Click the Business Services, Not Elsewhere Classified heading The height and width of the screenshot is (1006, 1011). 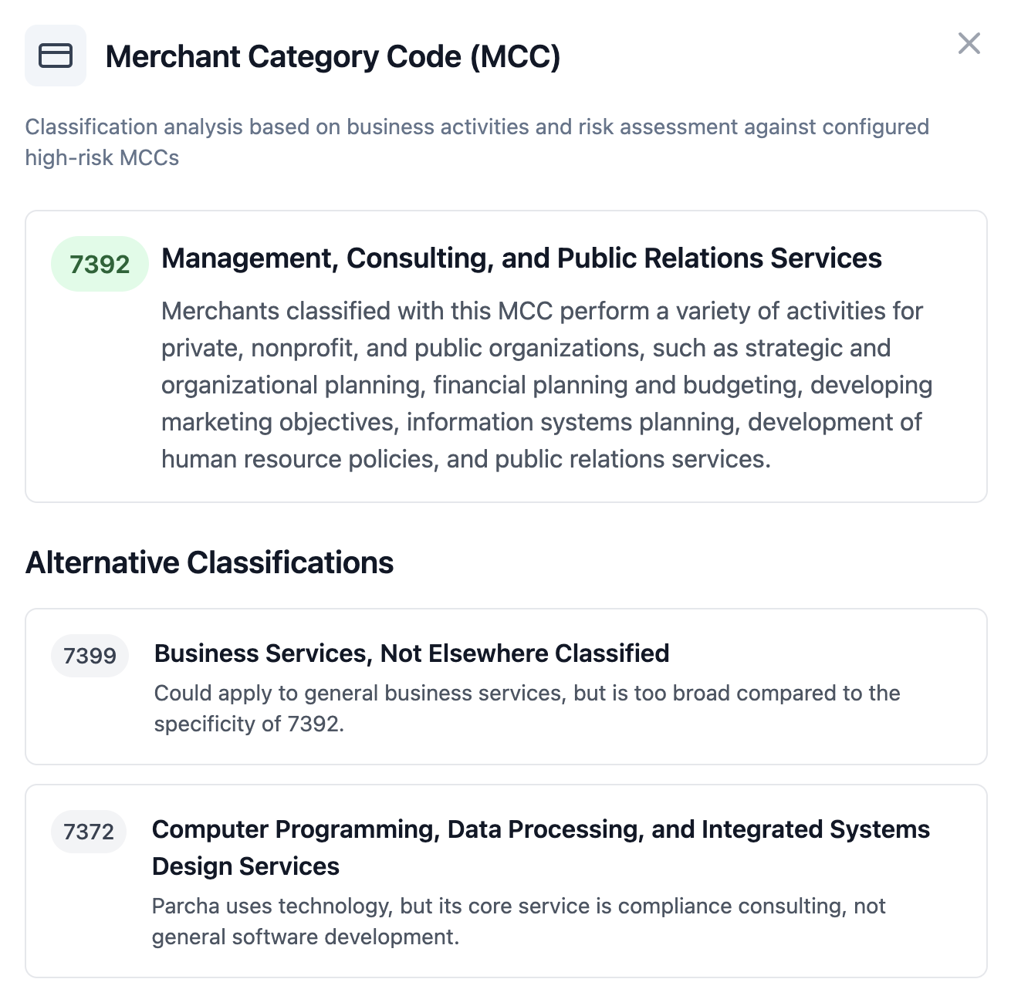(x=411, y=653)
